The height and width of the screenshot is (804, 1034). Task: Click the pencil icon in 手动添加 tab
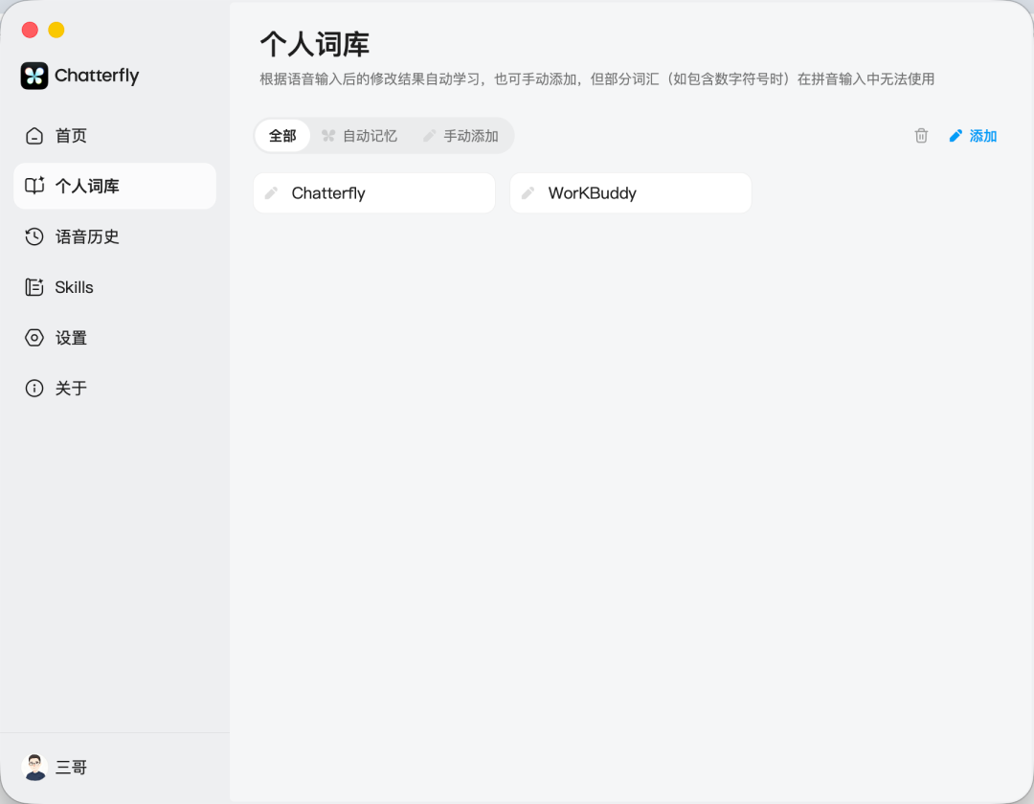(429, 136)
